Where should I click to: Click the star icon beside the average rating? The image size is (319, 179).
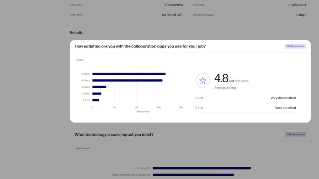click(202, 80)
